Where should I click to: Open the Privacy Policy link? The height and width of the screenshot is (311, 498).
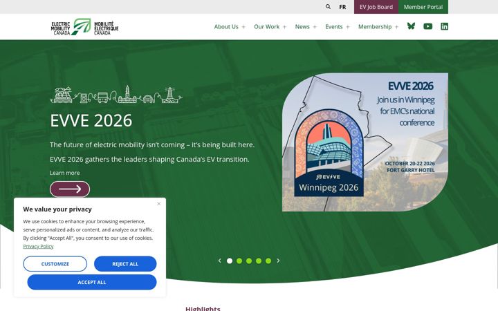(38, 246)
